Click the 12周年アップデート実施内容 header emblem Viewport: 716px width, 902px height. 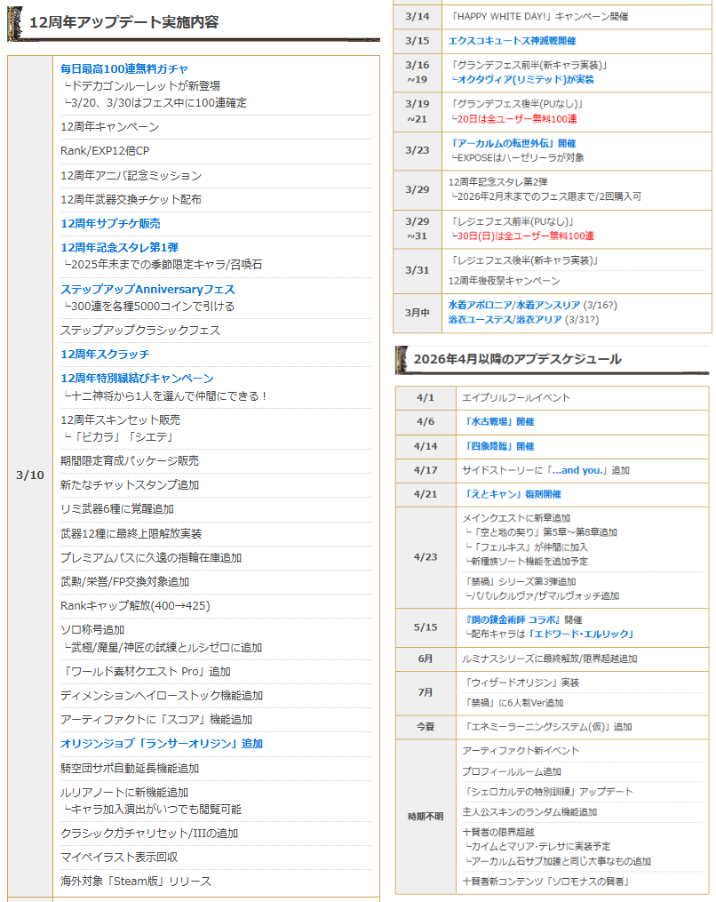coord(15,24)
